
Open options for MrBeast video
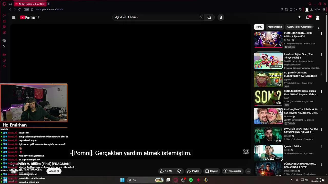coord(321,110)
